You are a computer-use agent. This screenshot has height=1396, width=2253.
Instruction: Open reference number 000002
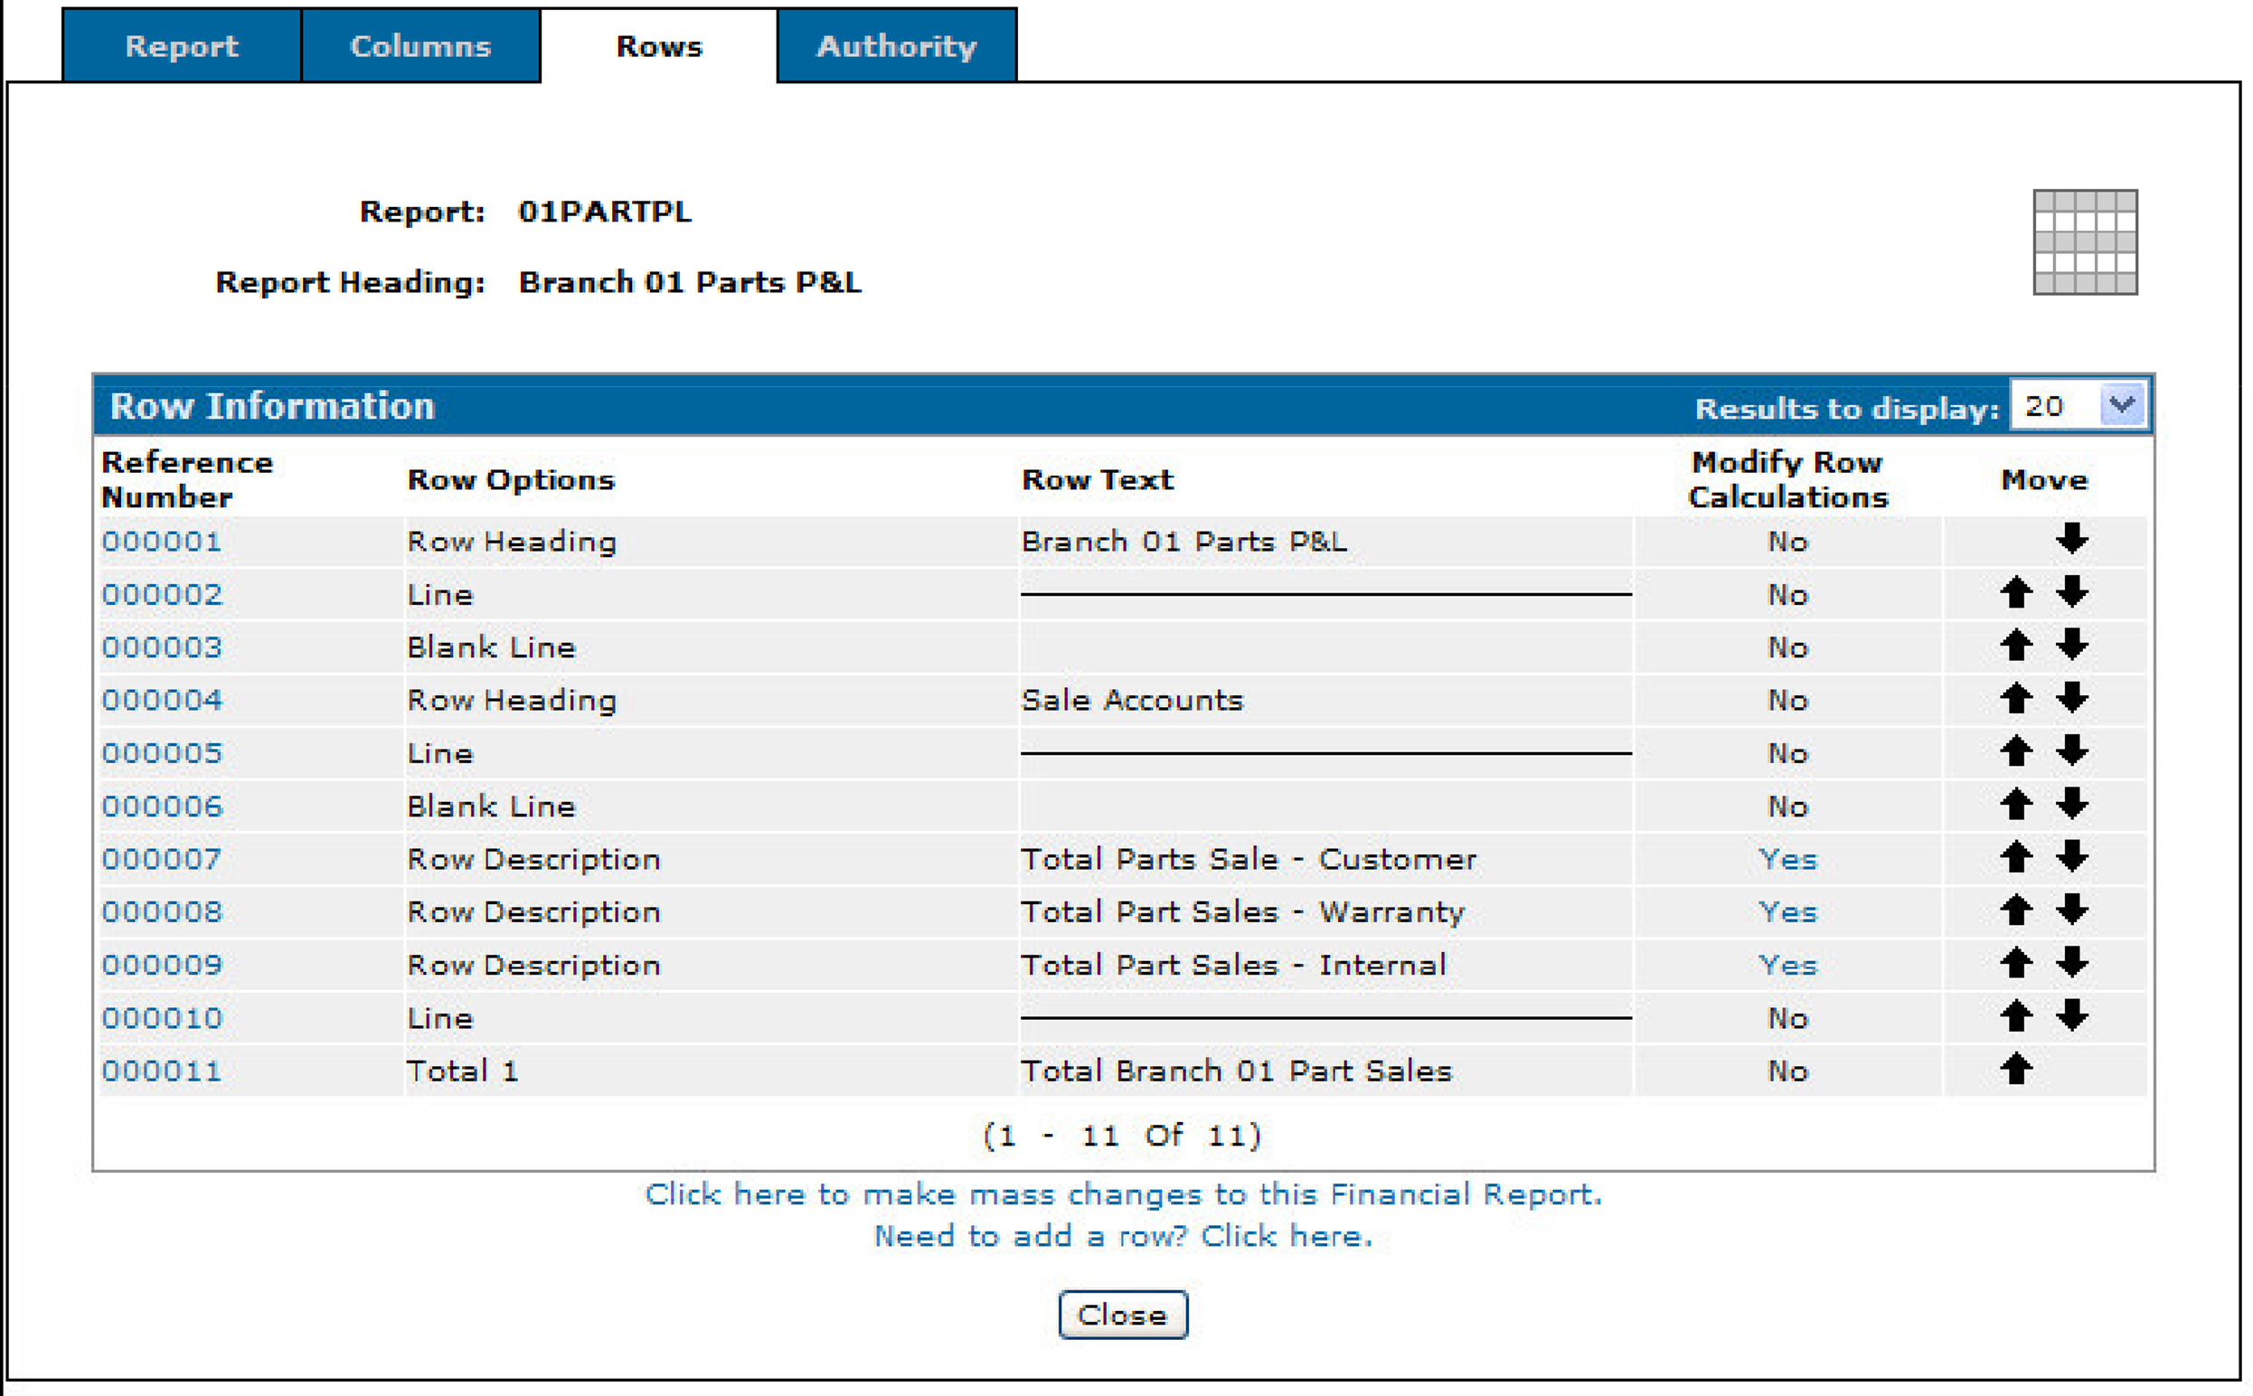(x=162, y=595)
